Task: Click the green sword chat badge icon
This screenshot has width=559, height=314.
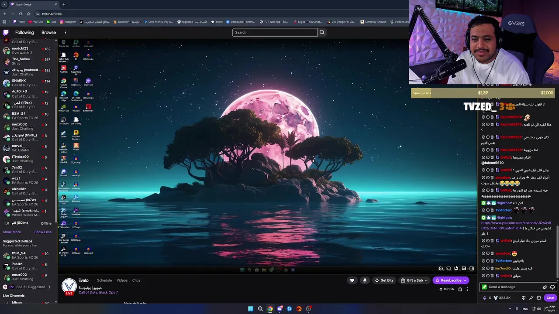Action: (484, 287)
